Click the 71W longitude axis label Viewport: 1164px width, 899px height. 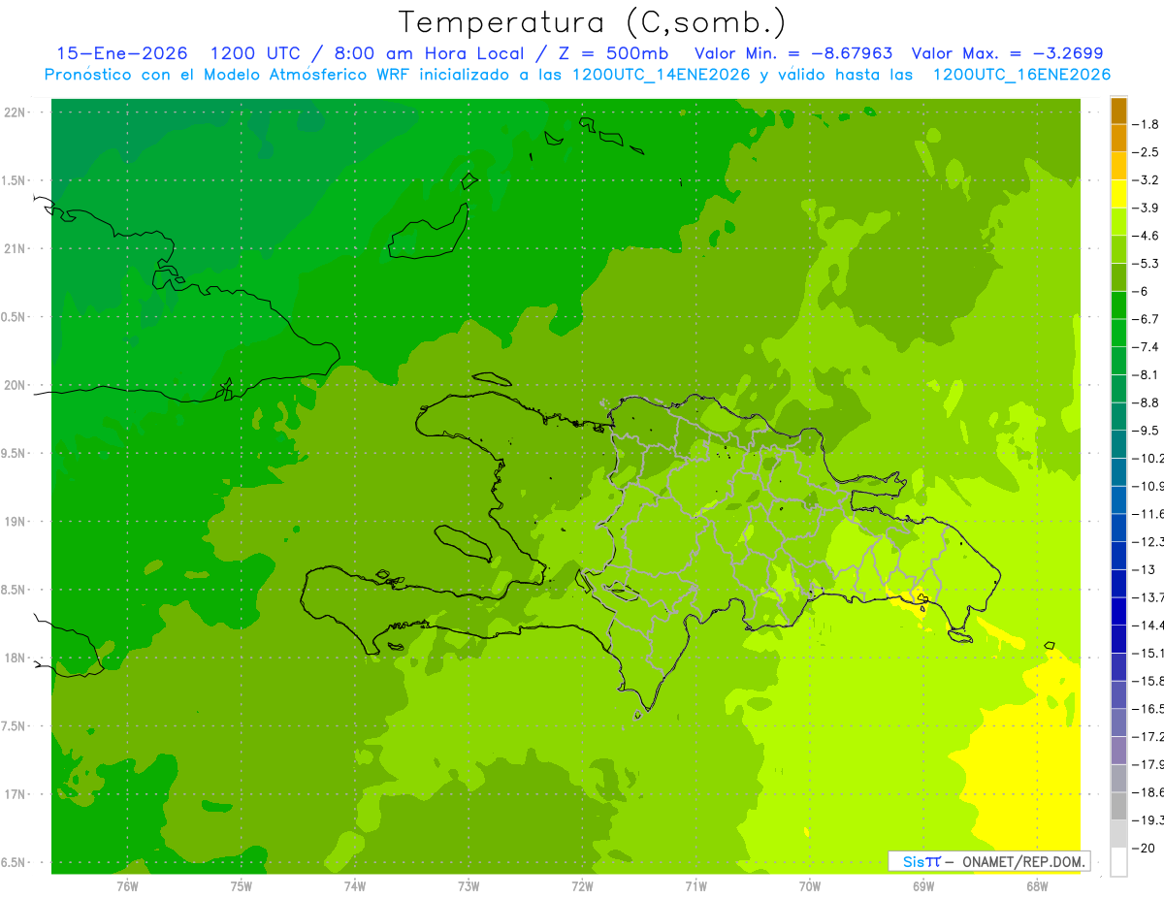click(x=695, y=885)
